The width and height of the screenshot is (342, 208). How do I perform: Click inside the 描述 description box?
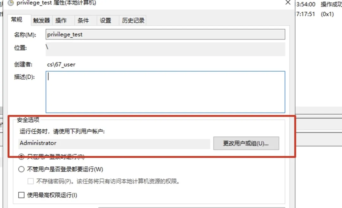point(165,92)
